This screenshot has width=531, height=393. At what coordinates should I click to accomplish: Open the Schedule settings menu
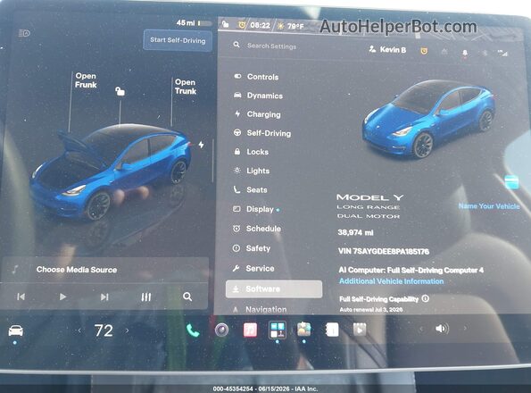click(257, 229)
